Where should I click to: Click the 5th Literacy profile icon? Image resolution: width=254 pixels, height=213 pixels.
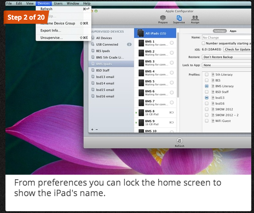[x=213, y=74]
